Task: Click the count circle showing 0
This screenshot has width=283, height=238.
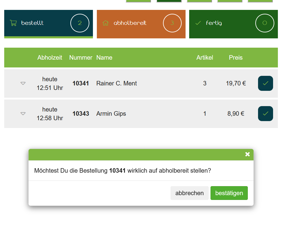Action: tap(265, 23)
